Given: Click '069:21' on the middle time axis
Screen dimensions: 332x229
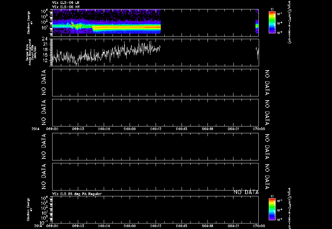Looking at the screenshot, I should [234, 129].
